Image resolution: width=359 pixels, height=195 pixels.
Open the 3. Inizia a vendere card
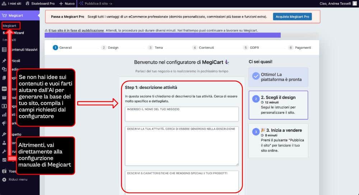[278, 141]
